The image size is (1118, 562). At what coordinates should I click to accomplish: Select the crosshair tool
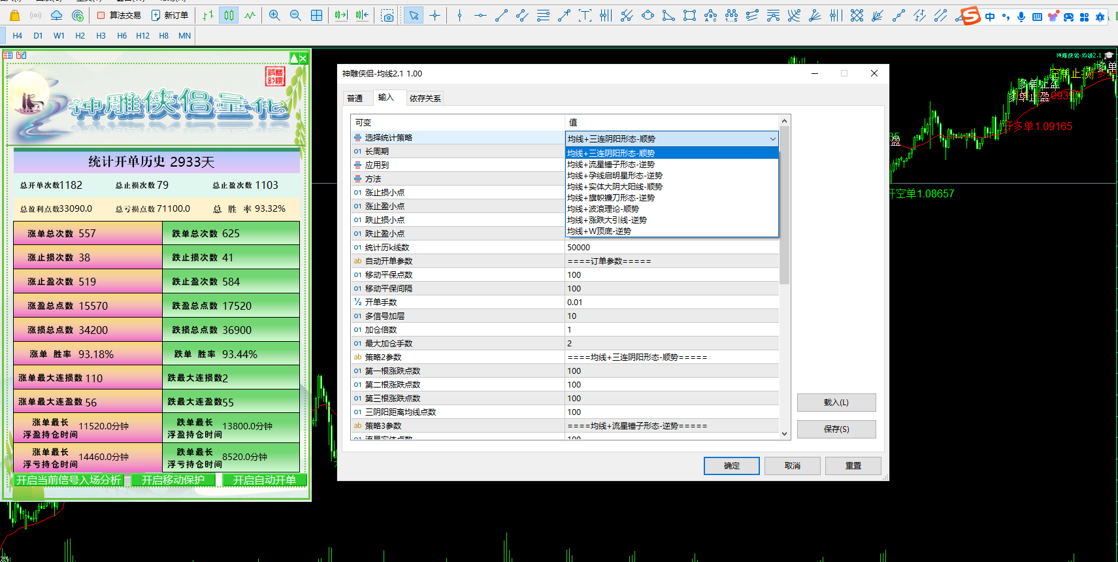(435, 16)
